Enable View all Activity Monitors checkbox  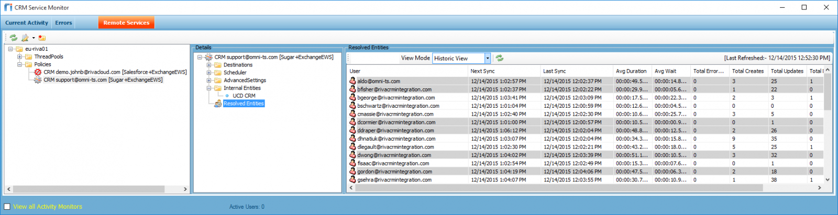[7, 207]
